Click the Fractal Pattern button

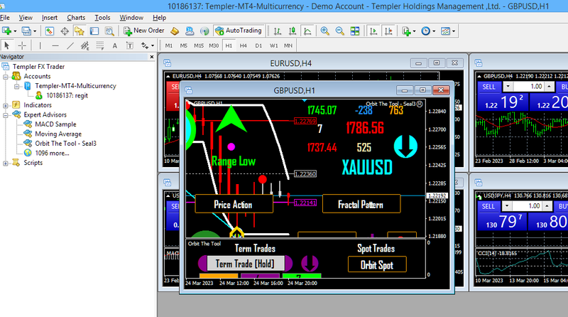(x=361, y=205)
